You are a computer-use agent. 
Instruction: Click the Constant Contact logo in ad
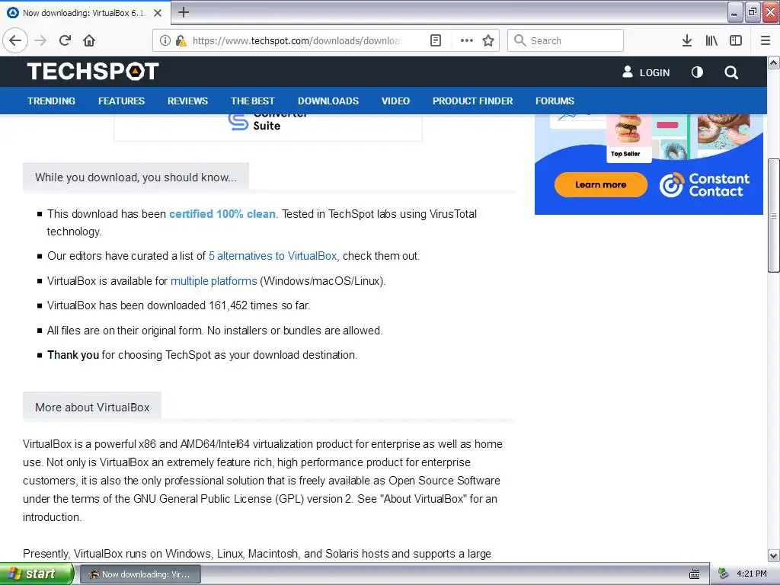coord(705,184)
